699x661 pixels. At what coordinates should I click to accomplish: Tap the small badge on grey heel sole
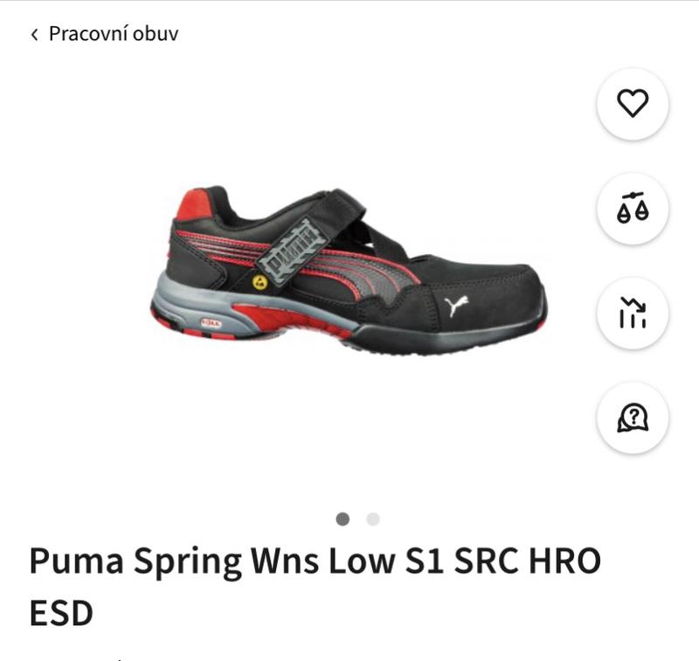point(211,323)
